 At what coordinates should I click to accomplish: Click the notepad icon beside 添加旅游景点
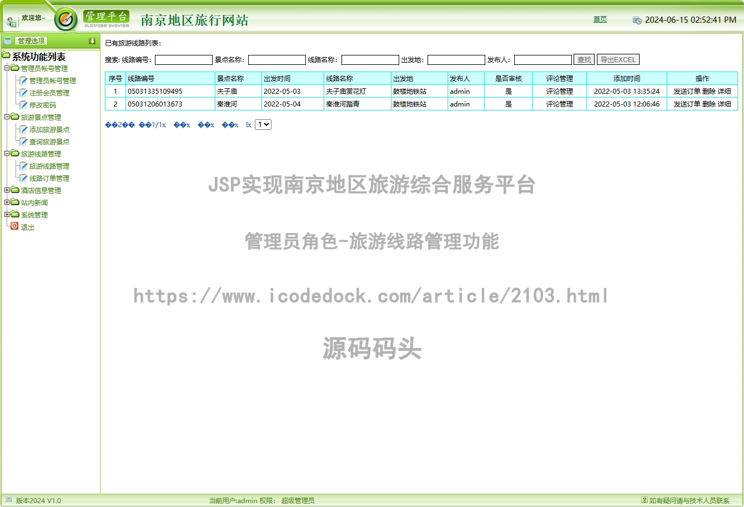(x=24, y=129)
